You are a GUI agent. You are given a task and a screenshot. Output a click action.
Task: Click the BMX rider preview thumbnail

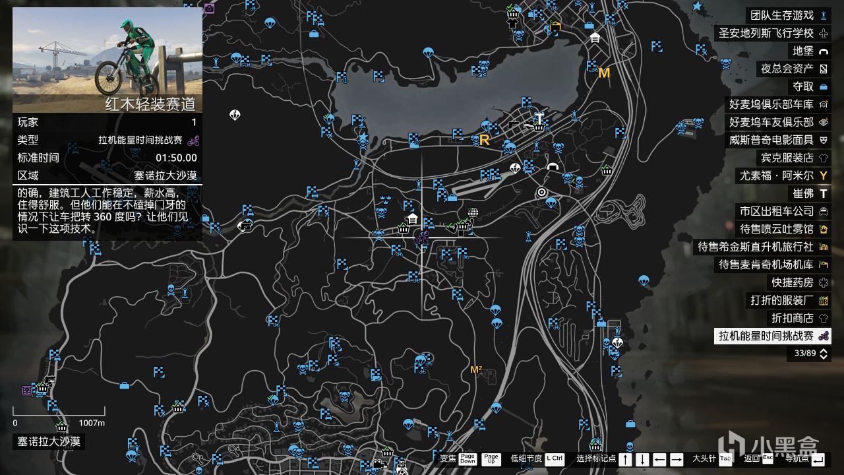tap(107, 60)
